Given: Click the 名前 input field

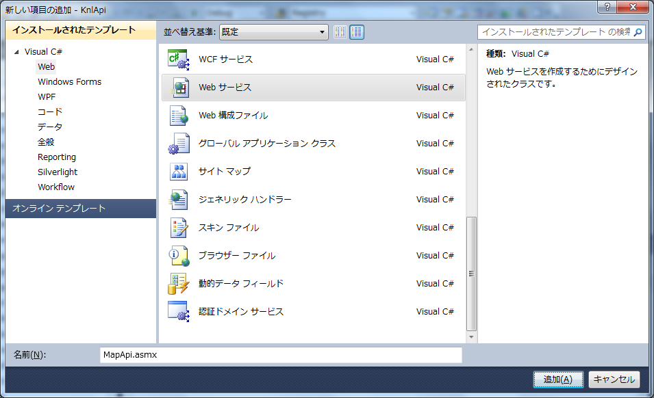Looking at the screenshot, I should click(x=281, y=355).
